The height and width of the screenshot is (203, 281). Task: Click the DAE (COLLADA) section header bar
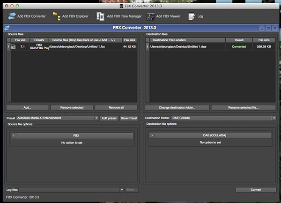[210, 135]
